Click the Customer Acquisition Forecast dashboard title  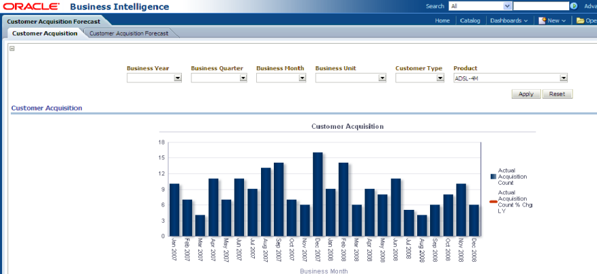coord(53,22)
